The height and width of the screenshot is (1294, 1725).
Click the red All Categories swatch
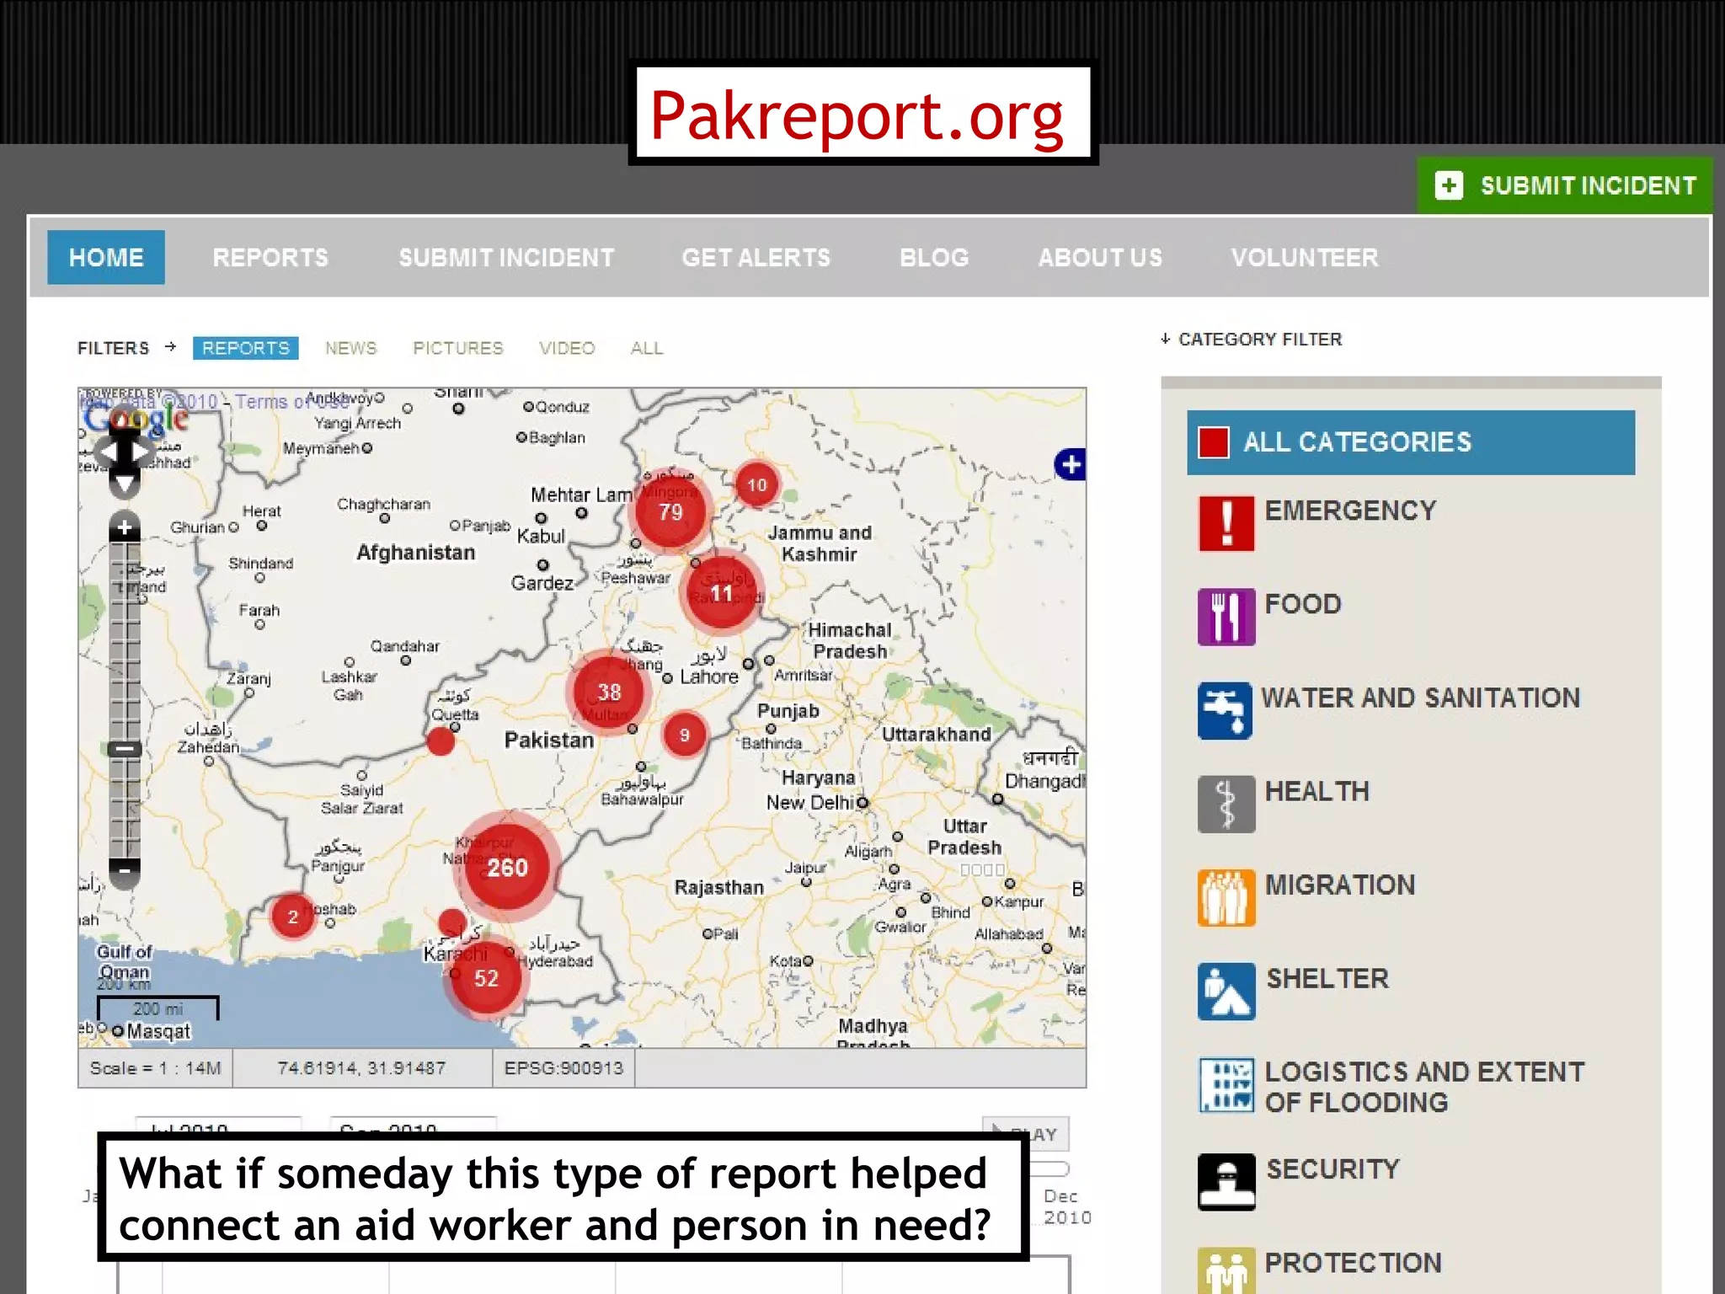coord(1214,442)
